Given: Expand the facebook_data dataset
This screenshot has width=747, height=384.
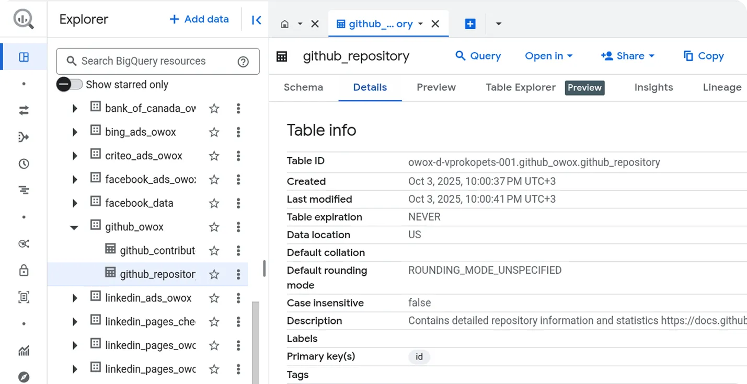Looking at the screenshot, I should [x=74, y=203].
